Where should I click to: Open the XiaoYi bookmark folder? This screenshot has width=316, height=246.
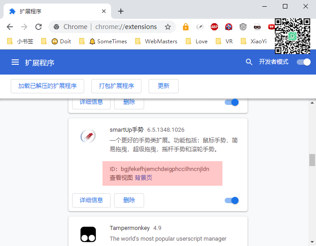point(253,42)
